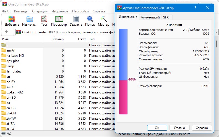Screen dimensions: 219x137
Task: Select the arm64 folder icon
Action: 4,50
